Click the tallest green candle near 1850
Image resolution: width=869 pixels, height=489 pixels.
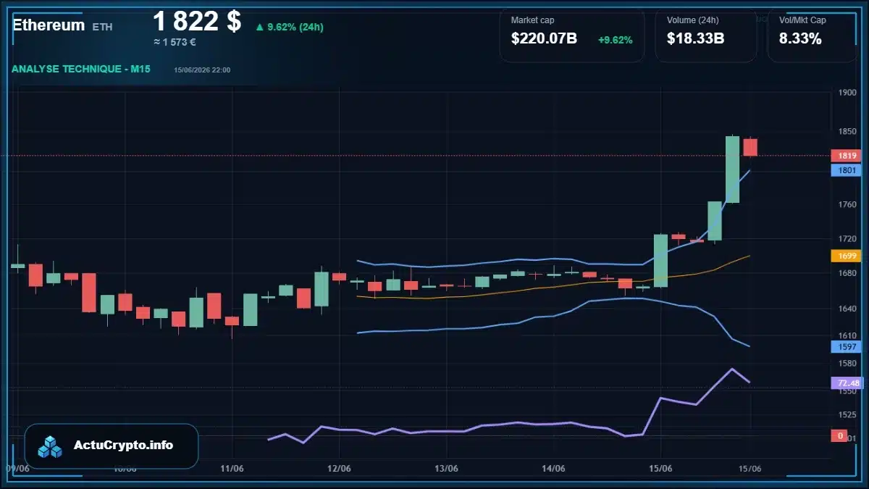[x=732, y=169]
